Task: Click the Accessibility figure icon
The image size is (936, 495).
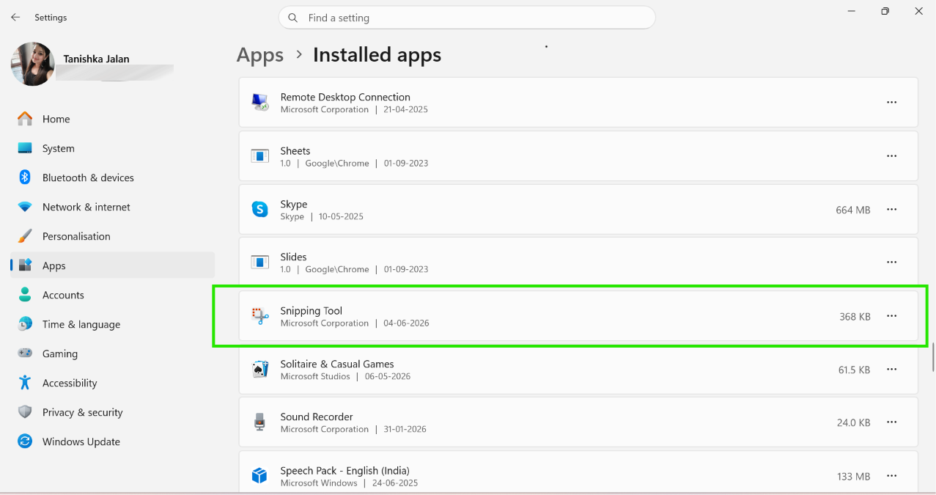Action: [x=25, y=383]
